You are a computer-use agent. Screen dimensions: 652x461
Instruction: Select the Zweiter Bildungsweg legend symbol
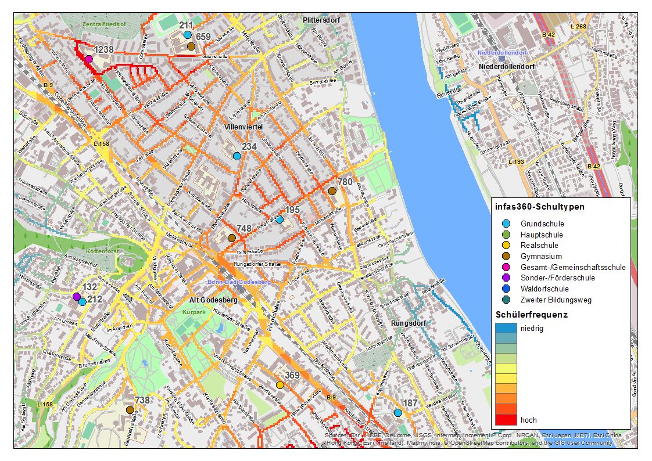[x=506, y=300]
